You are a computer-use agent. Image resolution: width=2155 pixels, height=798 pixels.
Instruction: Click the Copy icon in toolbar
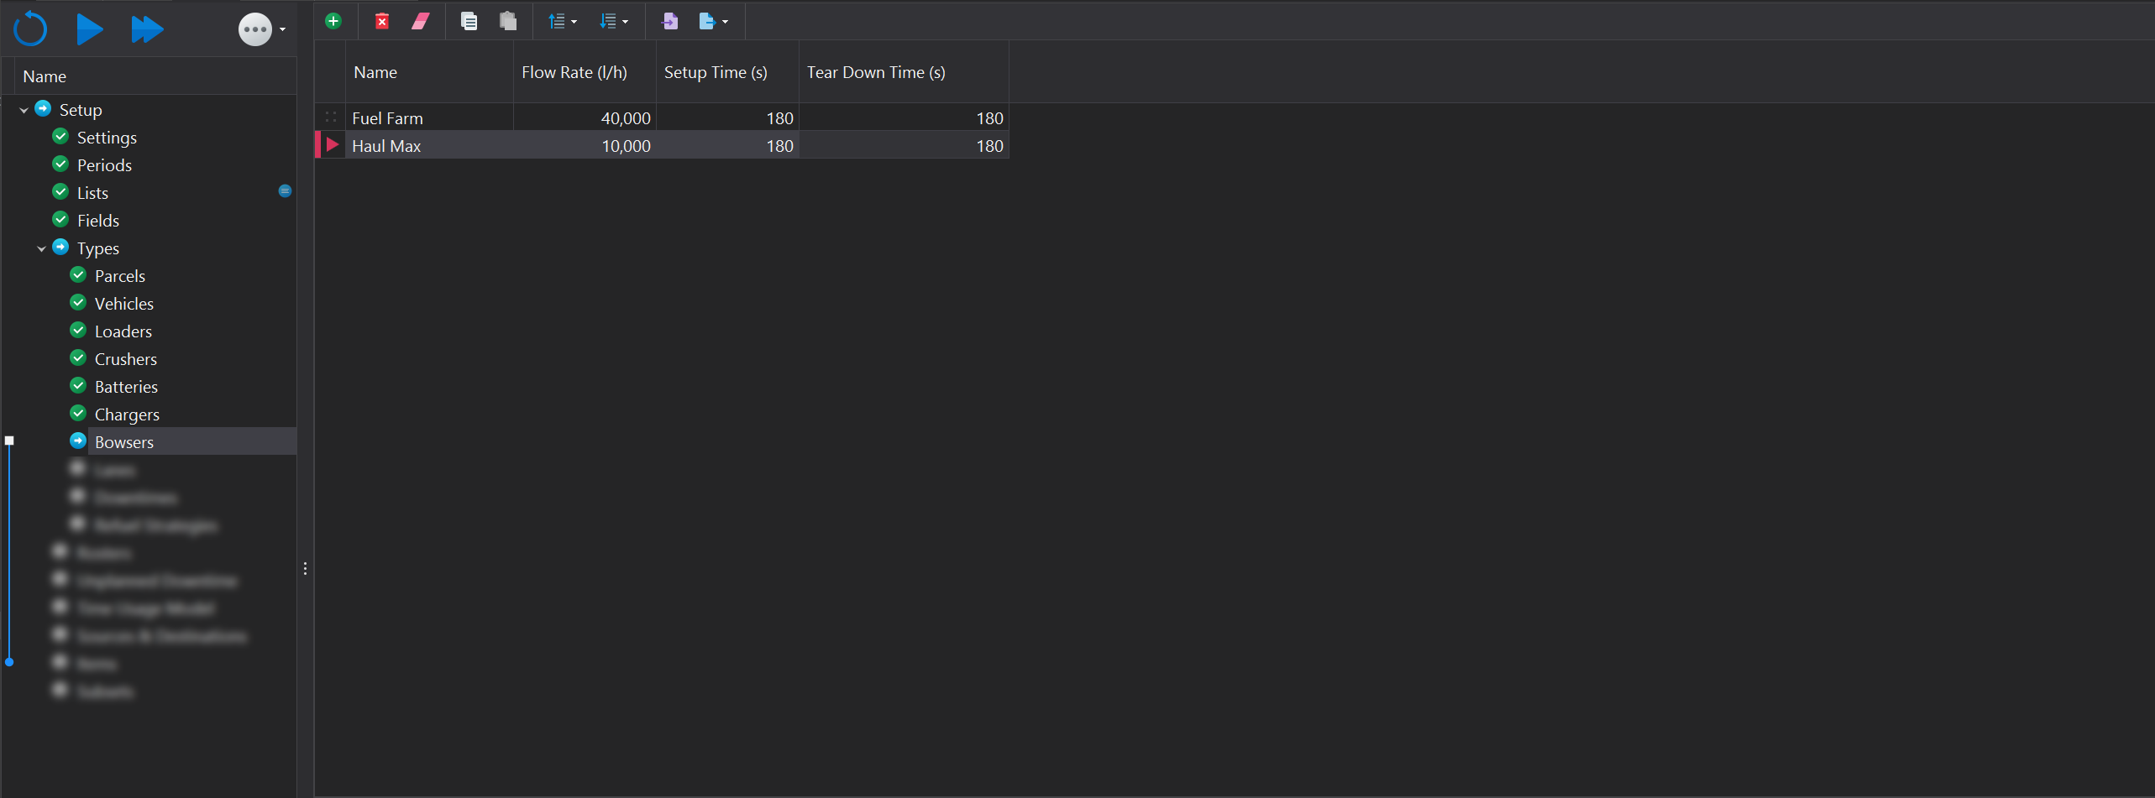click(x=469, y=21)
